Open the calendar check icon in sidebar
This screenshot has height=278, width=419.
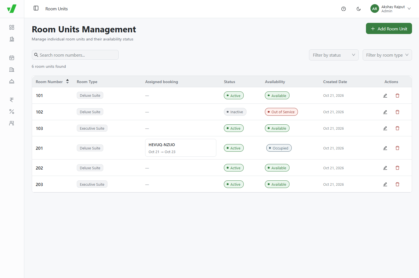pos(12,58)
